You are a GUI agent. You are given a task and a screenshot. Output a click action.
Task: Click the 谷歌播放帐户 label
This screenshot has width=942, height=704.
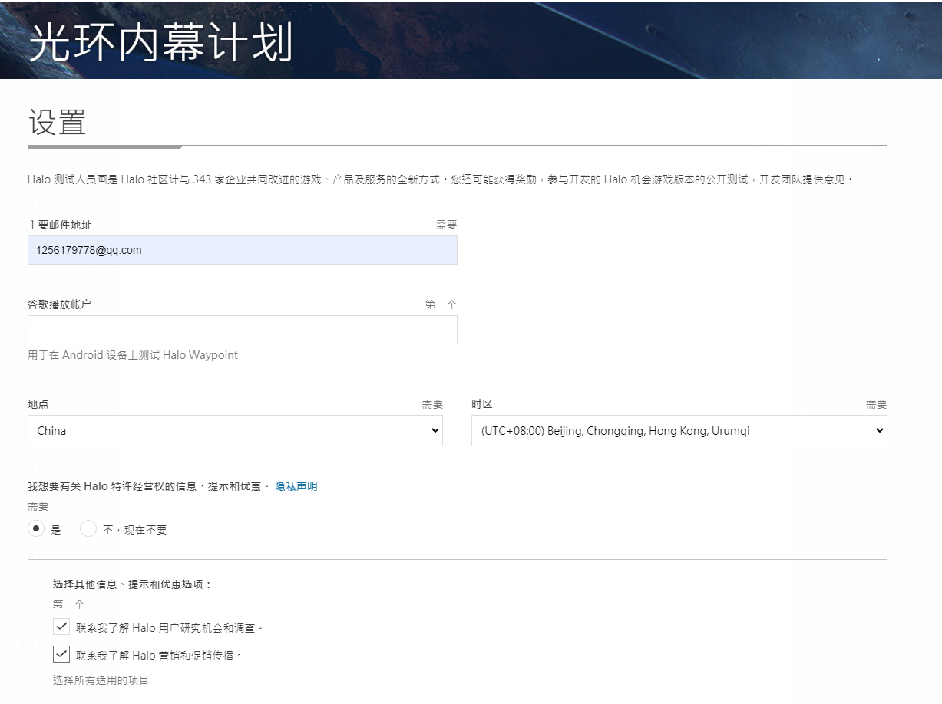60,304
